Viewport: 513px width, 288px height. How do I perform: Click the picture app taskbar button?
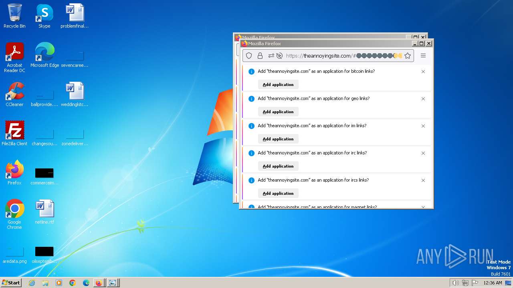pos(113,283)
